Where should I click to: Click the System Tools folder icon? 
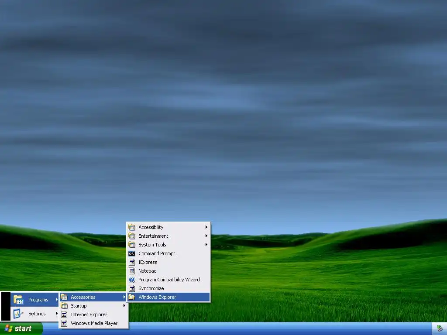tap(132, 245)
